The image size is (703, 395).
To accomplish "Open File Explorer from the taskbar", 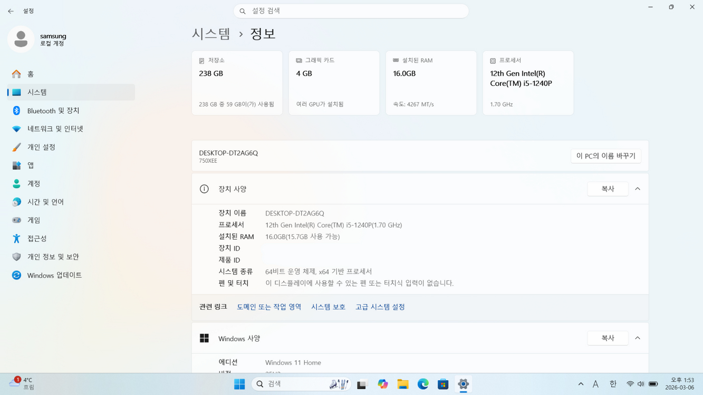I will tap(402, 384).
